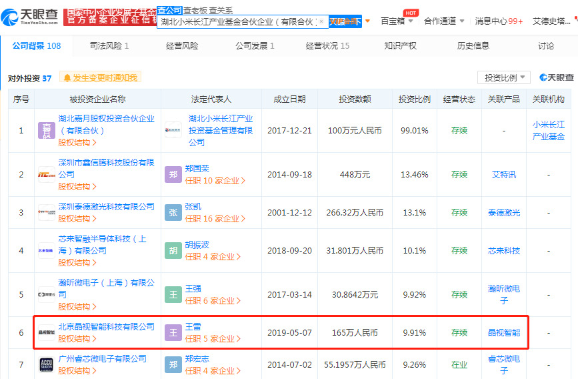Switch to the 历史信息 tab
Viewport: 578px width, 379px height.
[x=473, y=46]
